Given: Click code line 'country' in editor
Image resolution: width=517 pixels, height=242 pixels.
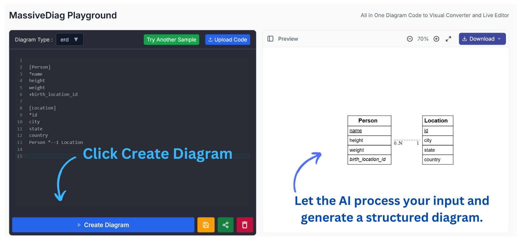Looking at the screenshot, I should click(x=38, y=135).
